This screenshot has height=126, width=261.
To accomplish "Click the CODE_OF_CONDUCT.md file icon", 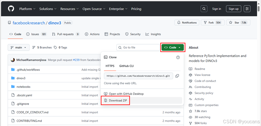I will coord(13,112).
